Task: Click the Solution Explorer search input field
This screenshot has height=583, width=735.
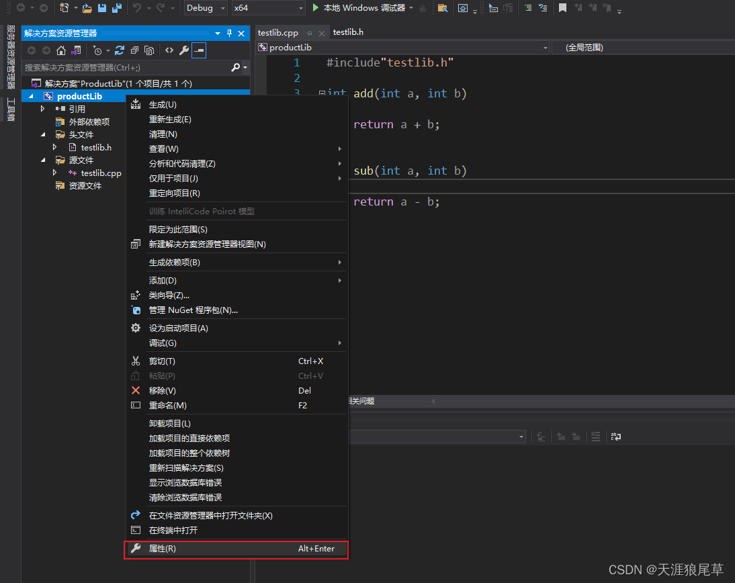Action: (x=126, y=67)
